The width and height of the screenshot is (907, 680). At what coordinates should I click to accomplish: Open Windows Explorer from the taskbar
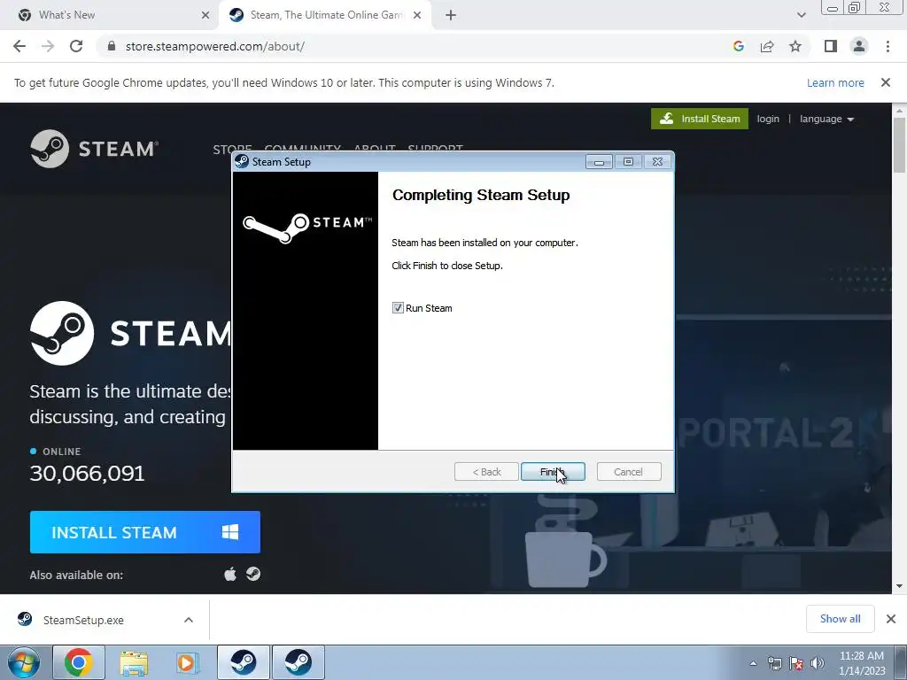(x=134, y=662)
